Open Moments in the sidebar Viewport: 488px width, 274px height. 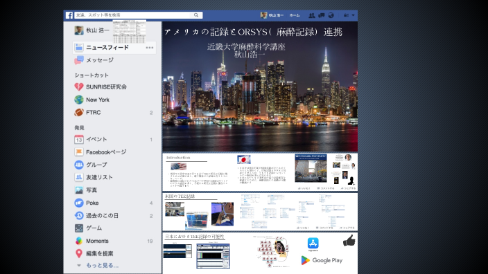point(97,241)
